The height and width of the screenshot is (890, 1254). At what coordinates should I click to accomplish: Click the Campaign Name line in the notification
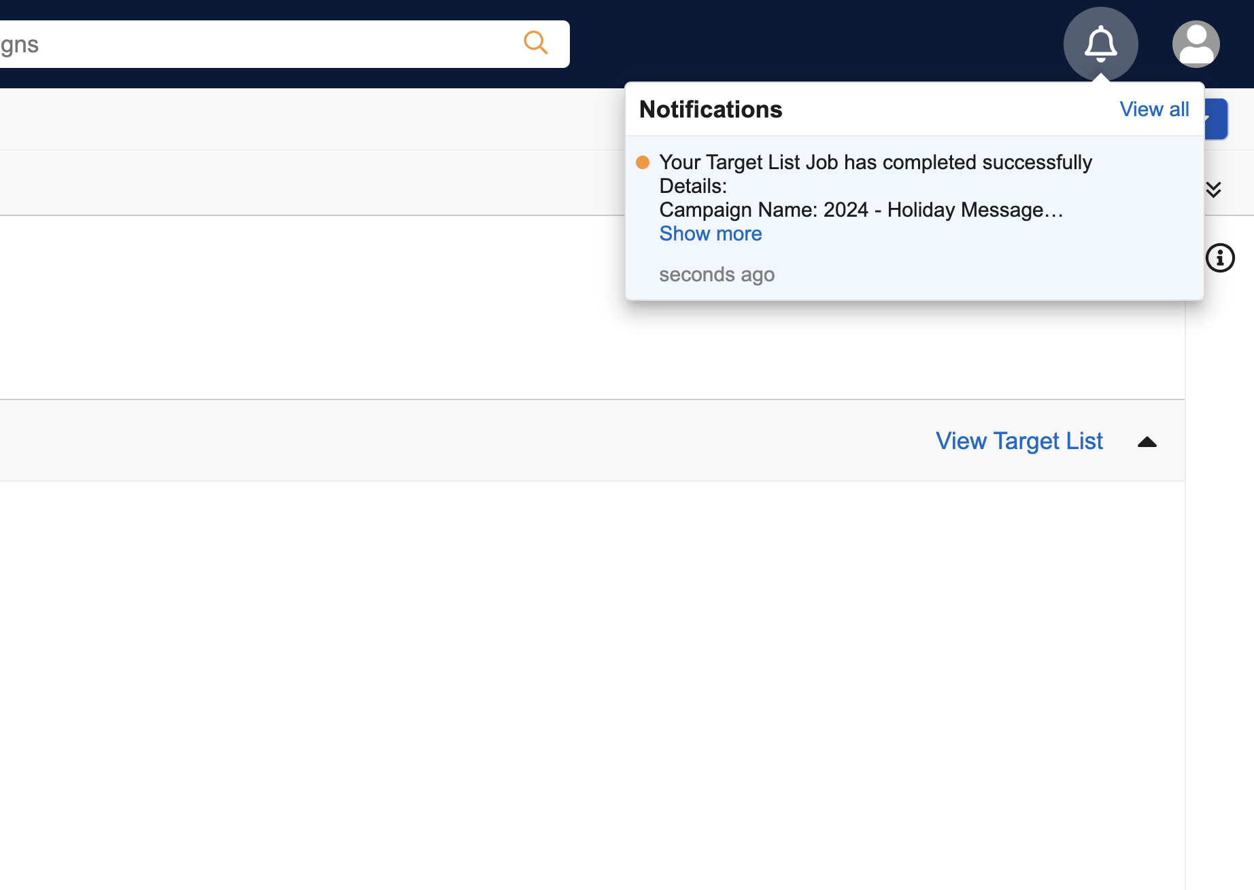861,210
